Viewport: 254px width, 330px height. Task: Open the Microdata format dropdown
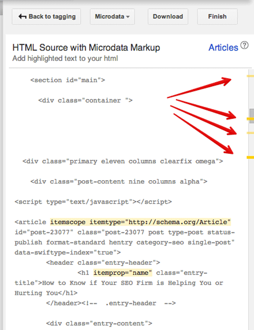[x=112, y=17]
